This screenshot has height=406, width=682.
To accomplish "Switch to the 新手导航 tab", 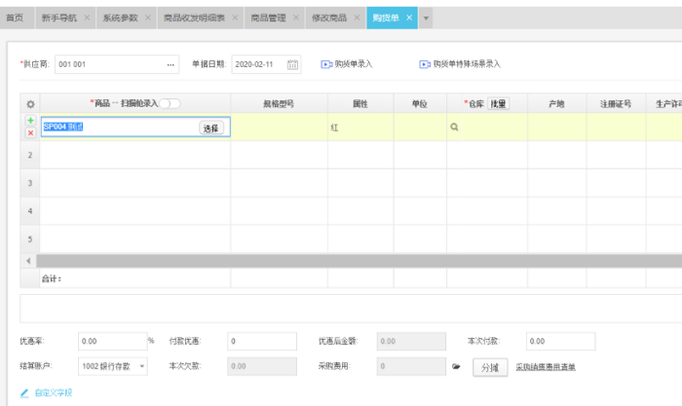I will point(58,18).
